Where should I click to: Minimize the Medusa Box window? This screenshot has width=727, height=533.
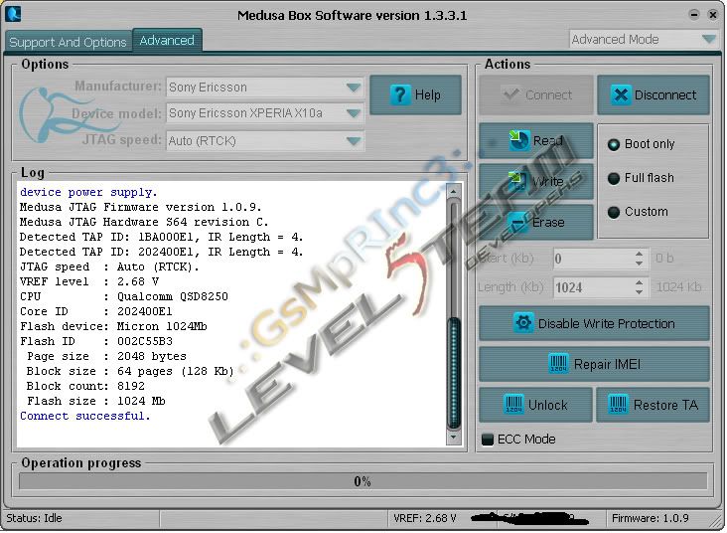[694, 14]
